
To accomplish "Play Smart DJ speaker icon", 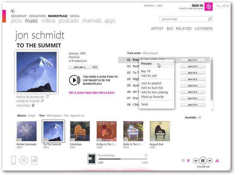I will pos(75,80).
